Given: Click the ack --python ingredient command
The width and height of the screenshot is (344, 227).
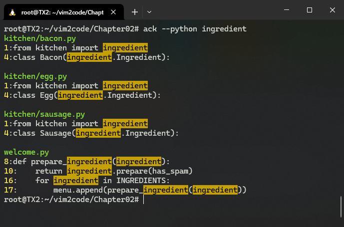Looking at the screenshot, I should (x=195, y=29).
